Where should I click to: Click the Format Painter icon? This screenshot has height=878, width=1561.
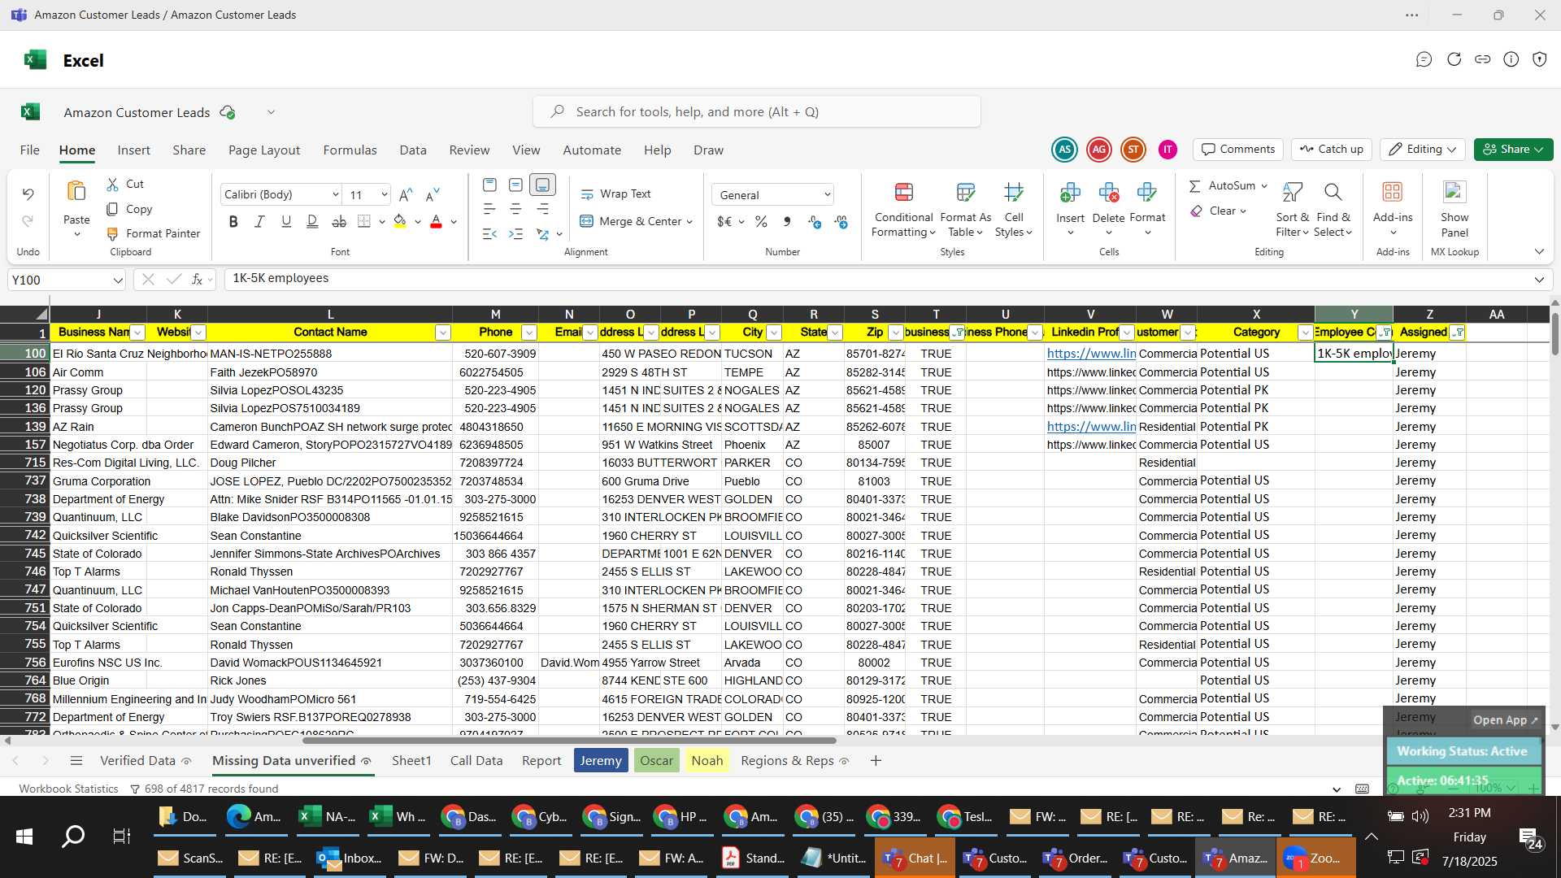point(112,233)
